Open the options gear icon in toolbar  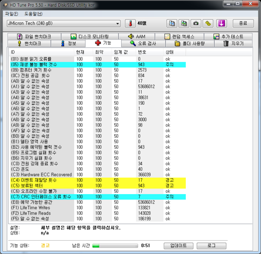coord(208,23)
